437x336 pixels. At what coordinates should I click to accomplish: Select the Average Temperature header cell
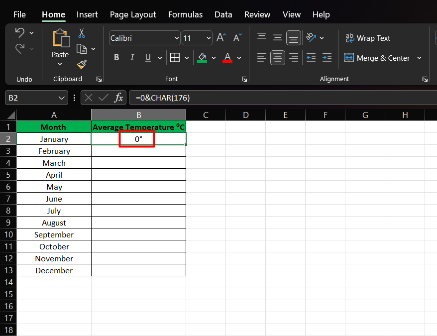pyautogui.click(x=138, y=127)
